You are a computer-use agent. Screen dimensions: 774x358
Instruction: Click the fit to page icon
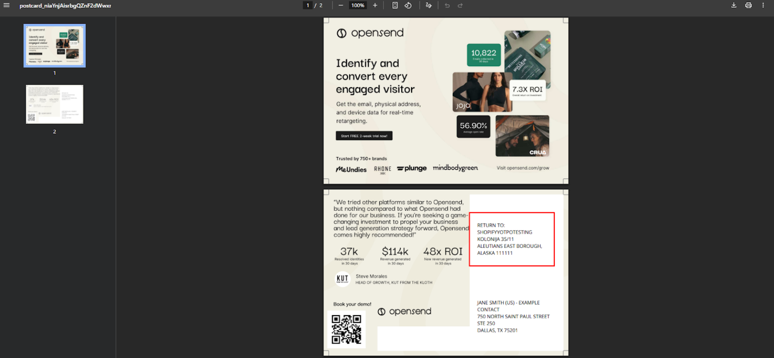point(395,6)
